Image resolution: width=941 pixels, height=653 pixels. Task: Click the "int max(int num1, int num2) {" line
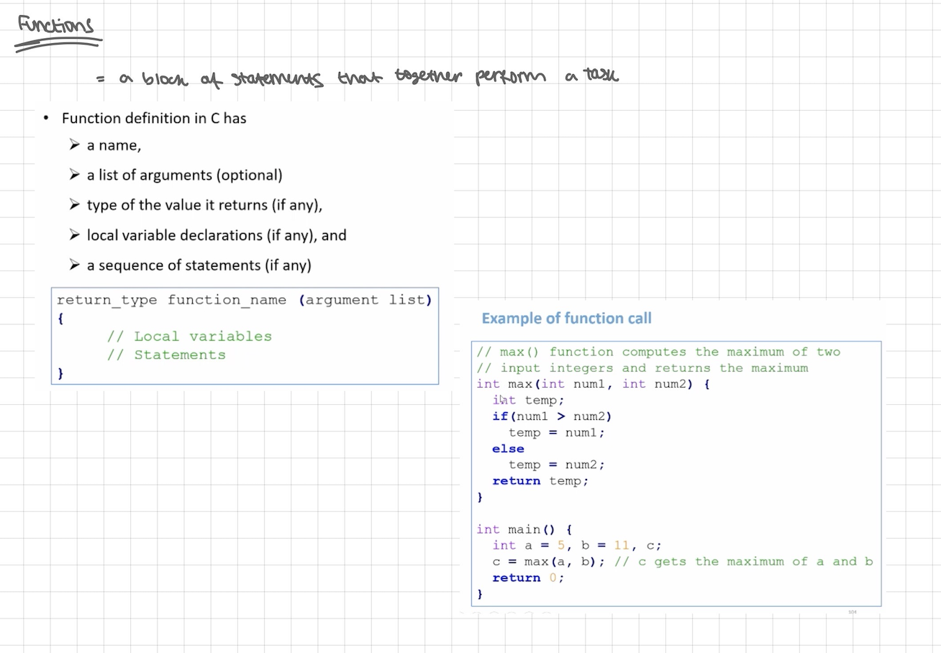[x=594, y=384]
